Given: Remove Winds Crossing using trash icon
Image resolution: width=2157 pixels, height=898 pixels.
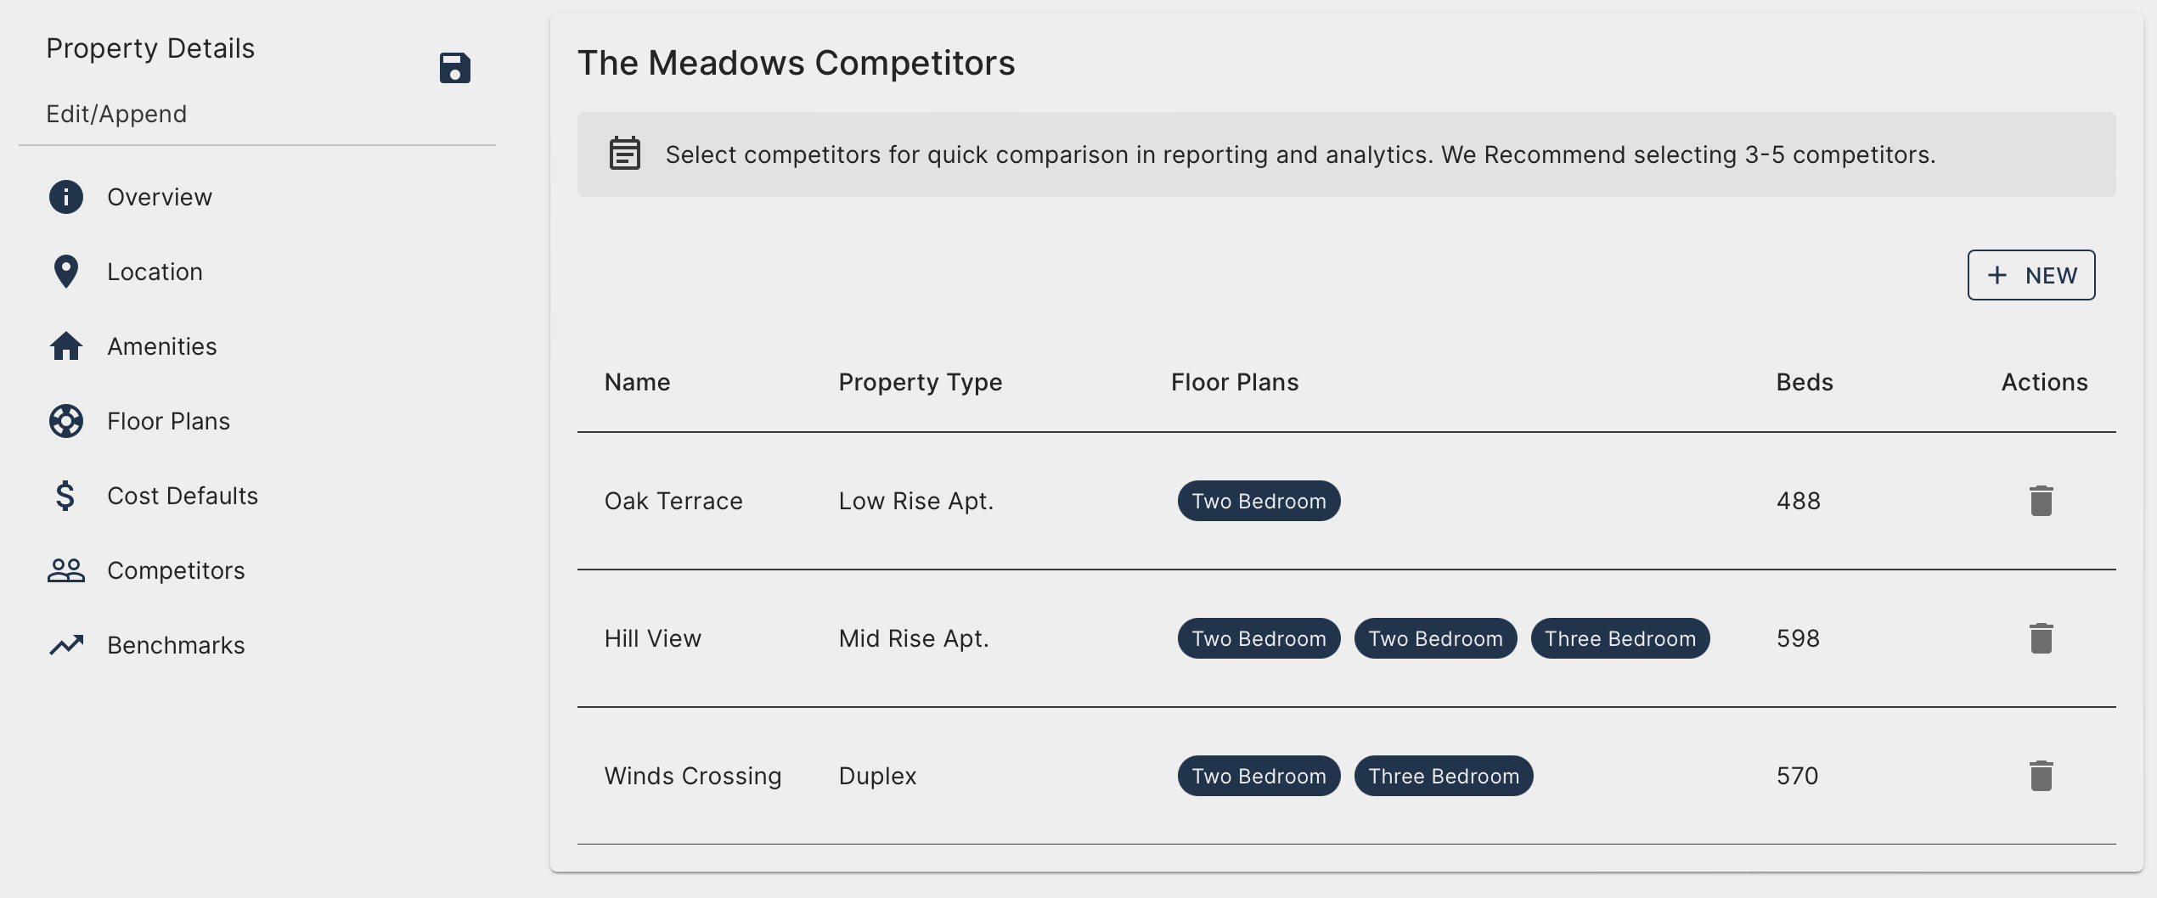Looking at the screenshot, I should coord(2041,776).
